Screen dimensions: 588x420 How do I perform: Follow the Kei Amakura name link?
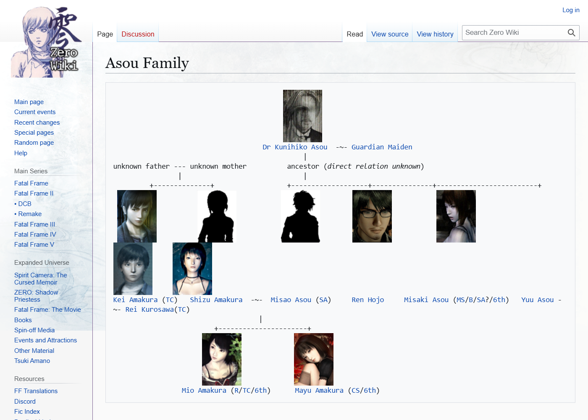click(135, 300)
